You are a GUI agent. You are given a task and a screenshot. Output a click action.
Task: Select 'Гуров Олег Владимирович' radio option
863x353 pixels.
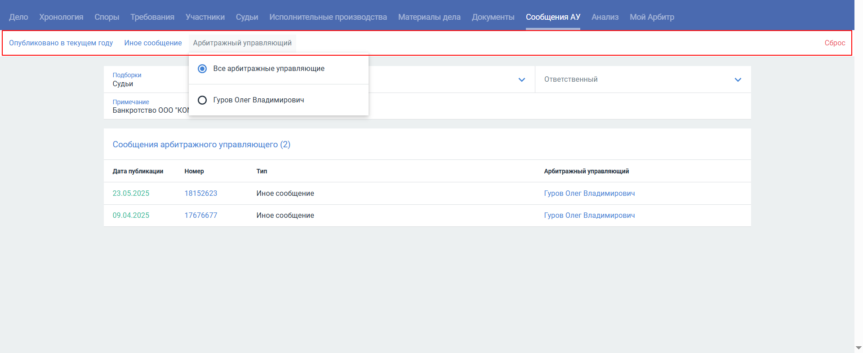(203, 100)
